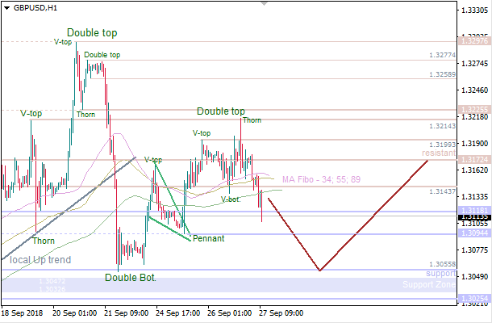Select the '18 Sep 2018' date on time axis
The height and width of the screenshot is (323, 492).
click(x=22, y=312)
